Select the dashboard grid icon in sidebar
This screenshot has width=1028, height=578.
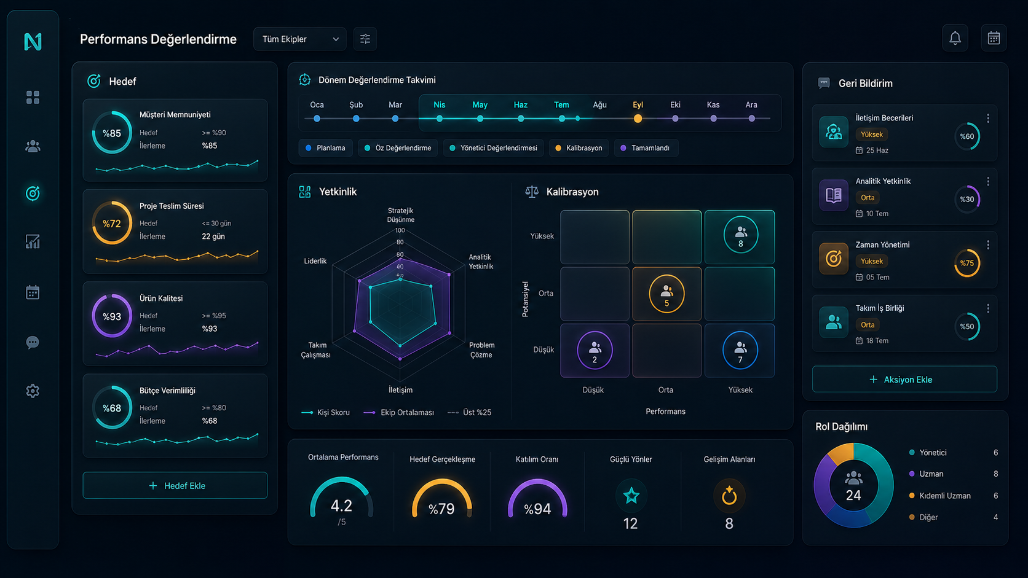[x=33, y=97]
